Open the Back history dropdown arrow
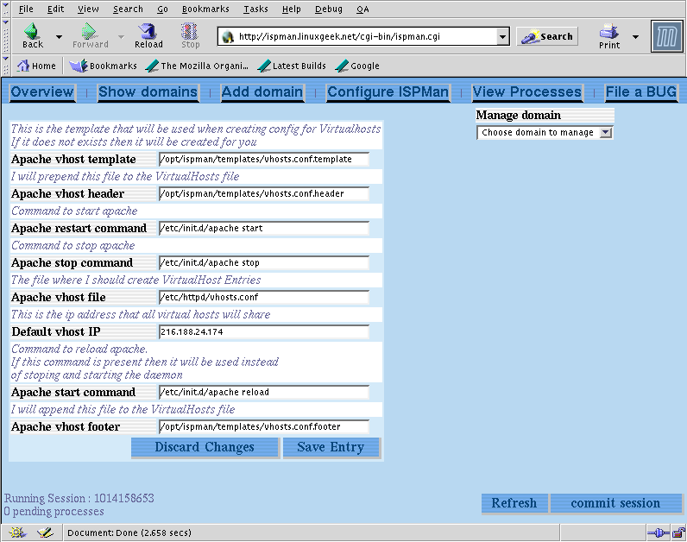Screen dimensions: 687x542 coord(59,37)
